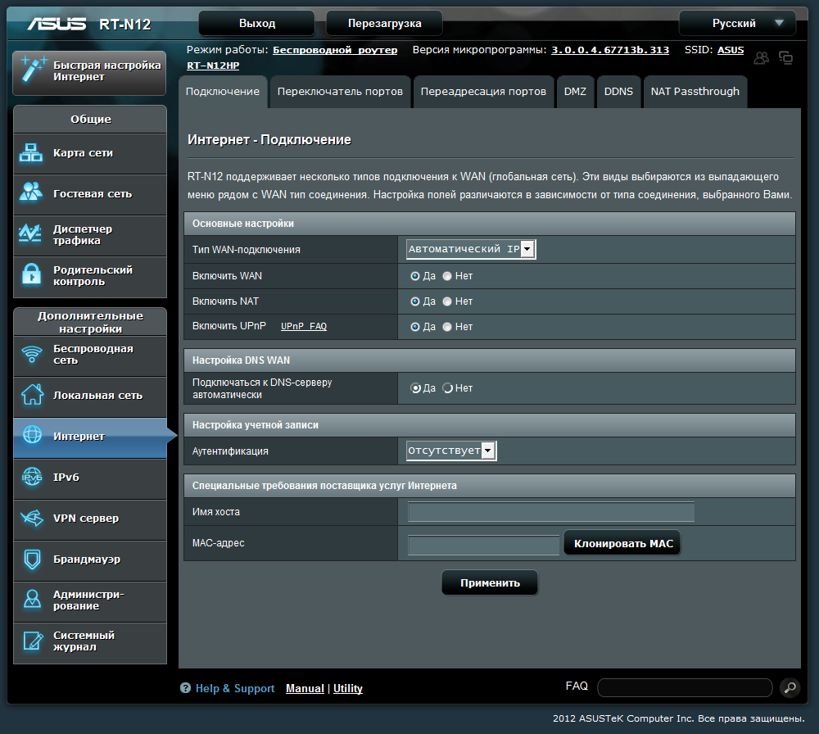The width and height of the screenshot is (819, 734).
Task: Select Нет for Включить WAN
Action: 447,276
